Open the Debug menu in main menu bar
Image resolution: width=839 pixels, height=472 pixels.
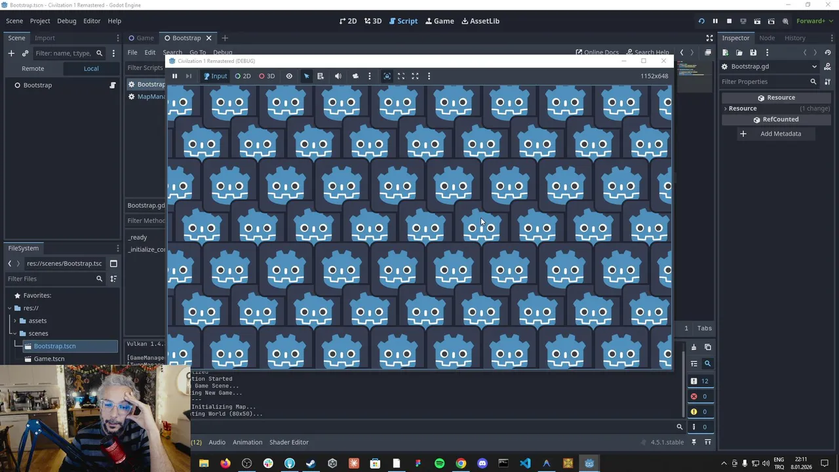(66, 21)
